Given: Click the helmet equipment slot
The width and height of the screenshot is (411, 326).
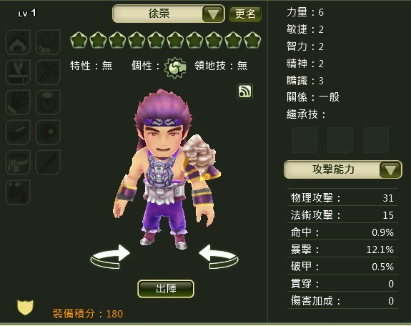Looking at the screenshot, I should pyautogui.click(x=18, y=42).
